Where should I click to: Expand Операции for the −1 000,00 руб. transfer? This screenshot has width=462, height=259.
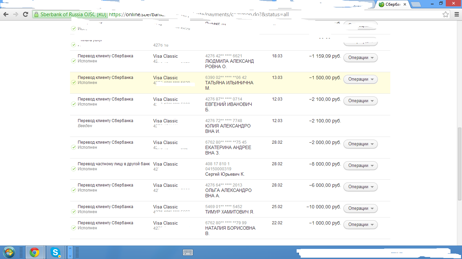361,225
